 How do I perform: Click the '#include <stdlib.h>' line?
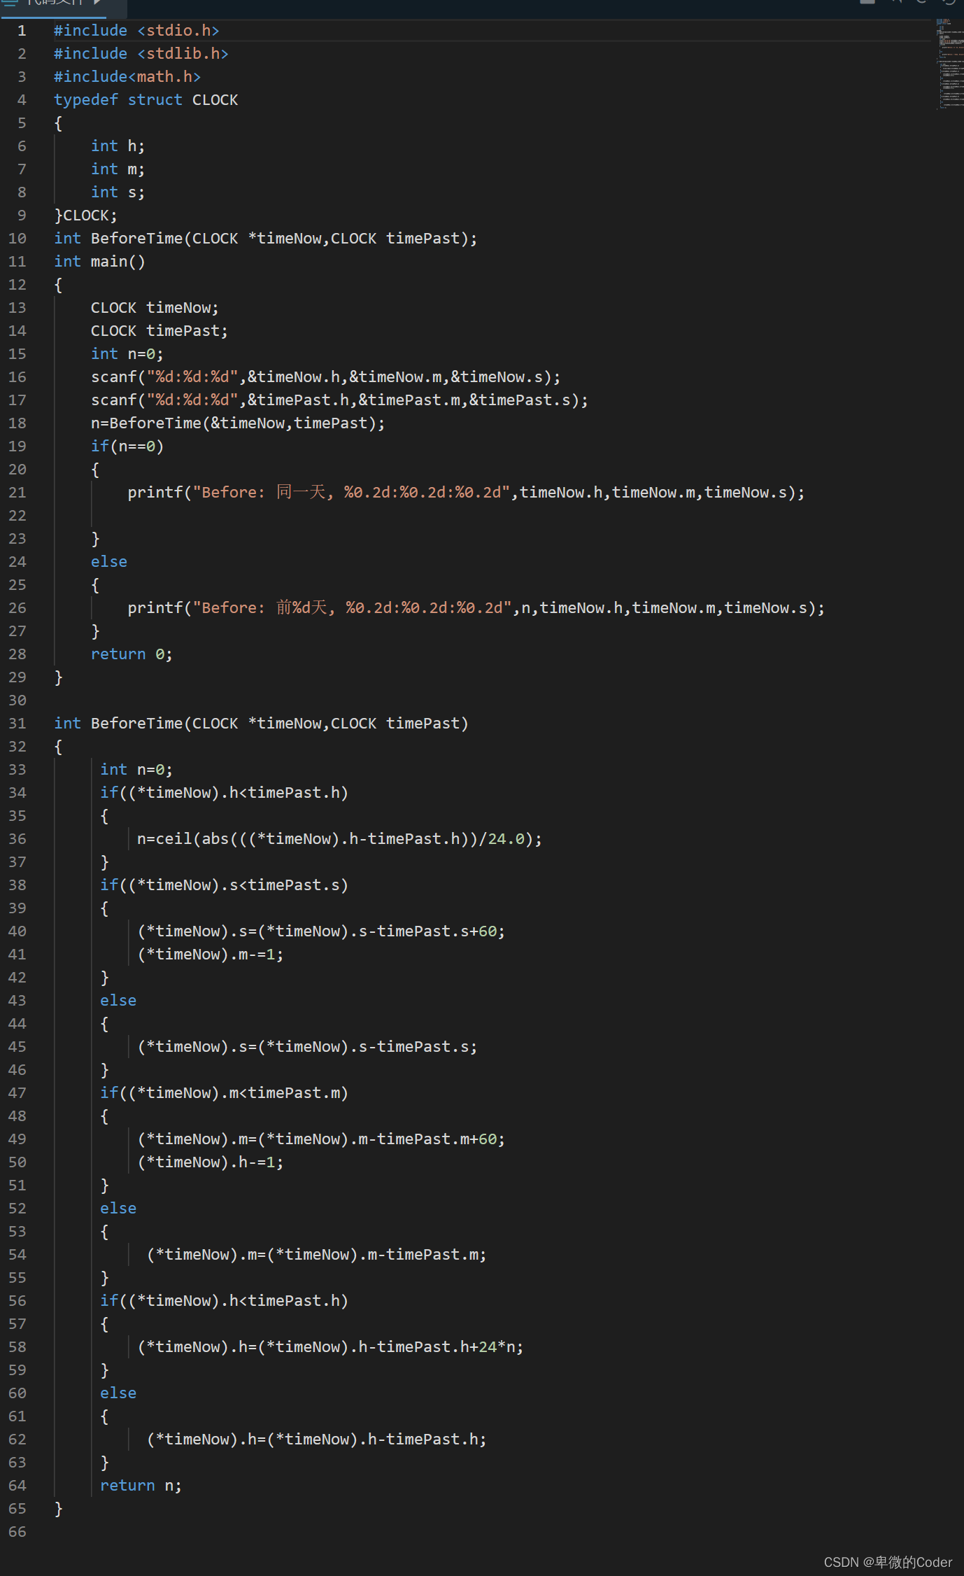coord(141,54)
